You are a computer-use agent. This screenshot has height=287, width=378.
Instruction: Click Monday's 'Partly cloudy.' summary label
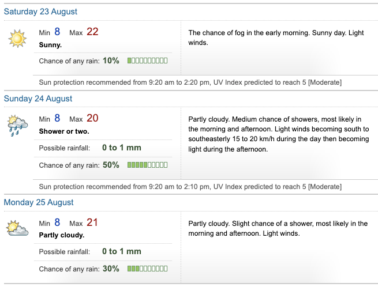[61, 235]
